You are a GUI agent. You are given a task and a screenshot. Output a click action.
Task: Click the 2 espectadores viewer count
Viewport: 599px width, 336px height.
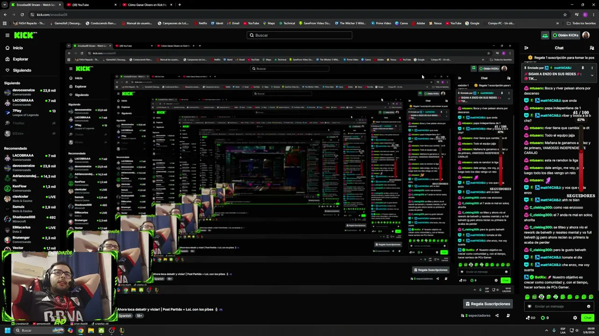[x=476, y=315]
